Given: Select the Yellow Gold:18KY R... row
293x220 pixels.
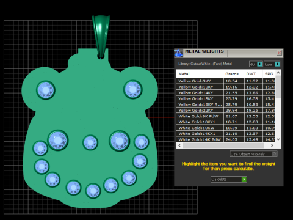Looking at the screenshot, I should pyautogui.click(x=226, y=105).
